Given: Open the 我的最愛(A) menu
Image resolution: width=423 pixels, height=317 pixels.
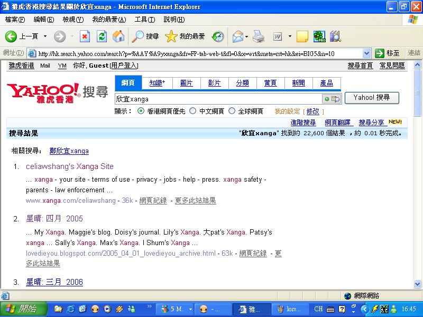Looking at the screenshot, I should click(109, 20).
